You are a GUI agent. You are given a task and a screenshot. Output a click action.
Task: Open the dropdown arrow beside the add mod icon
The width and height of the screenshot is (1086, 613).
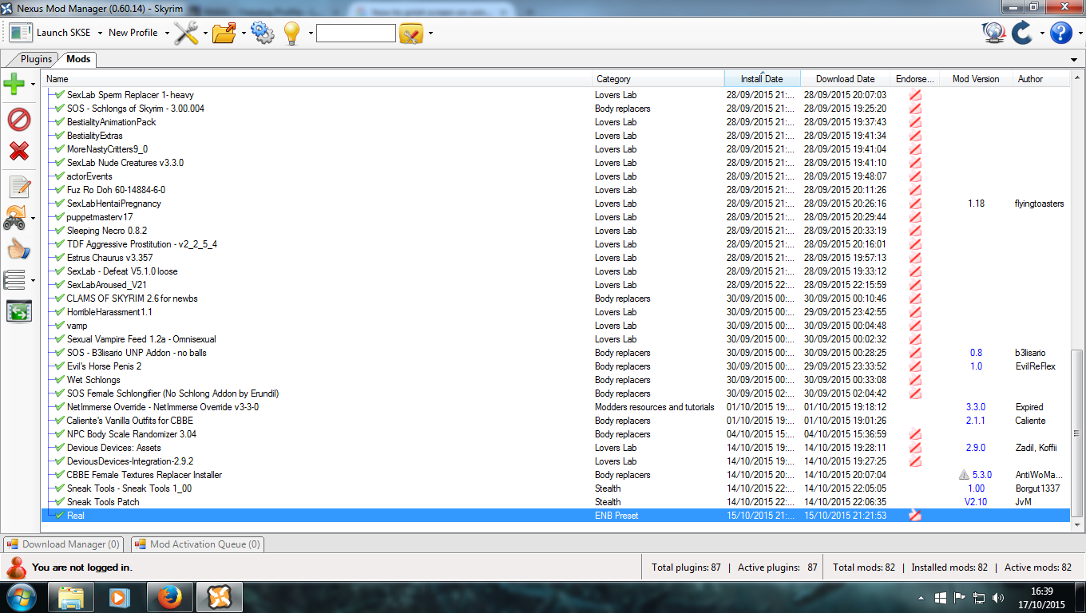(x=33, y=84)
